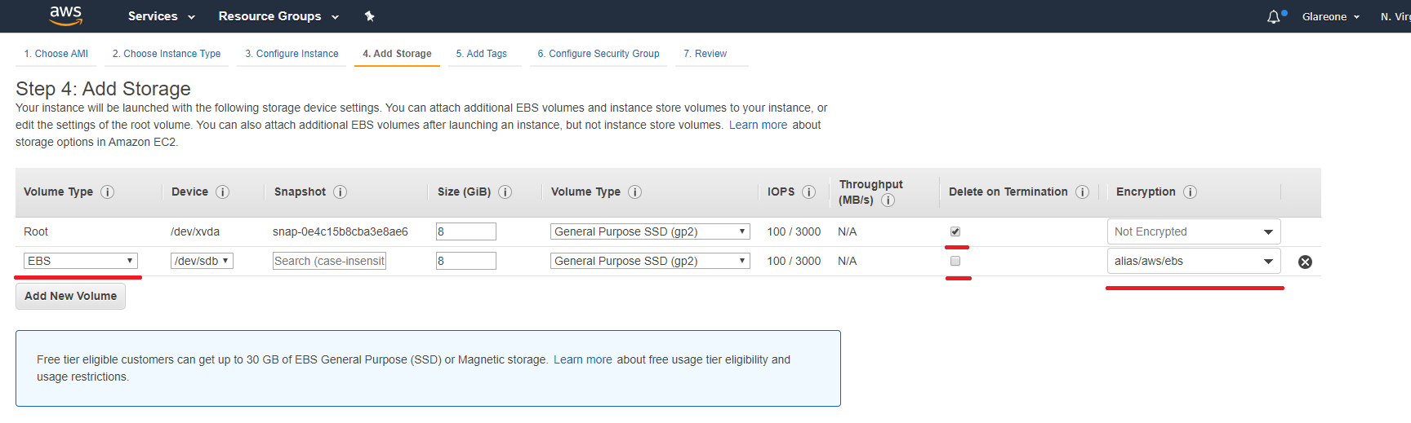Show info icon next to Encryption
The image size is (1411, 423).
(x=1190, y=192)
